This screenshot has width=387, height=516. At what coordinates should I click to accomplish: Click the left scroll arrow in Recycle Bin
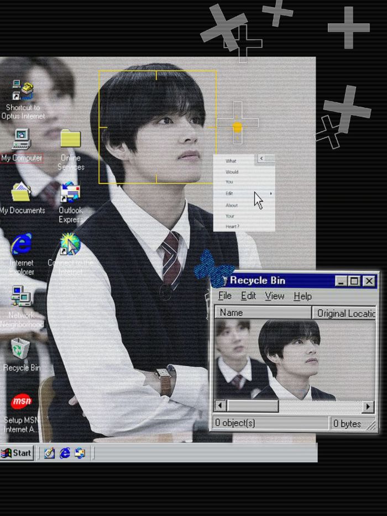[x=220, y=406]
